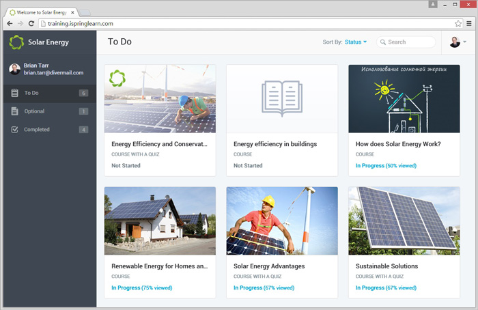This screenshot has height=310, width=478.
Task: Open Renewable Energy for Homes course title
Action: [160, 266]
